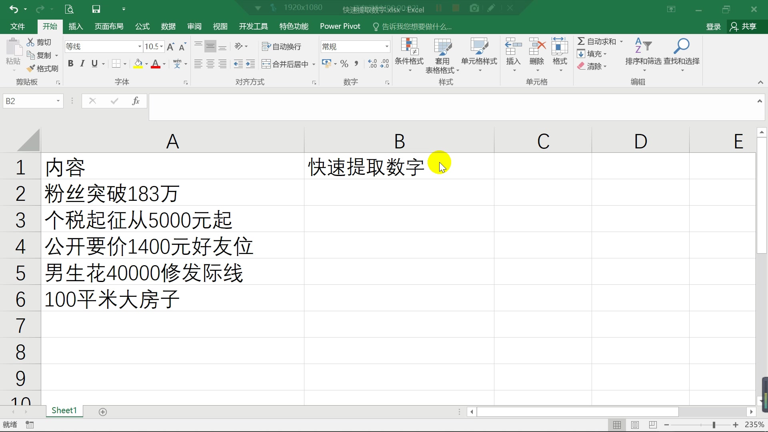This screenshot has width=768, height=432.
Task: Toggle align left
Action: coord(198,64)
